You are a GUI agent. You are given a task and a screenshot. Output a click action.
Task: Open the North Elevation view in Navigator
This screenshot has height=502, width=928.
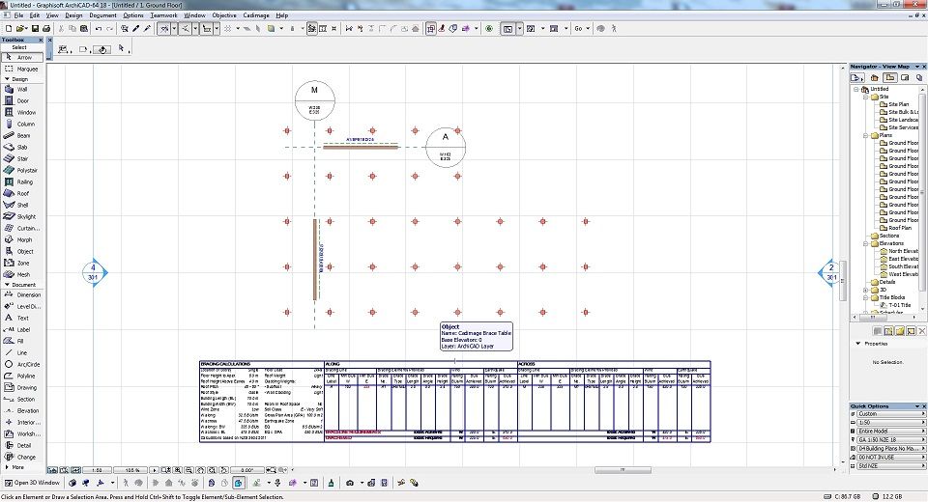[x=900, y=251]
